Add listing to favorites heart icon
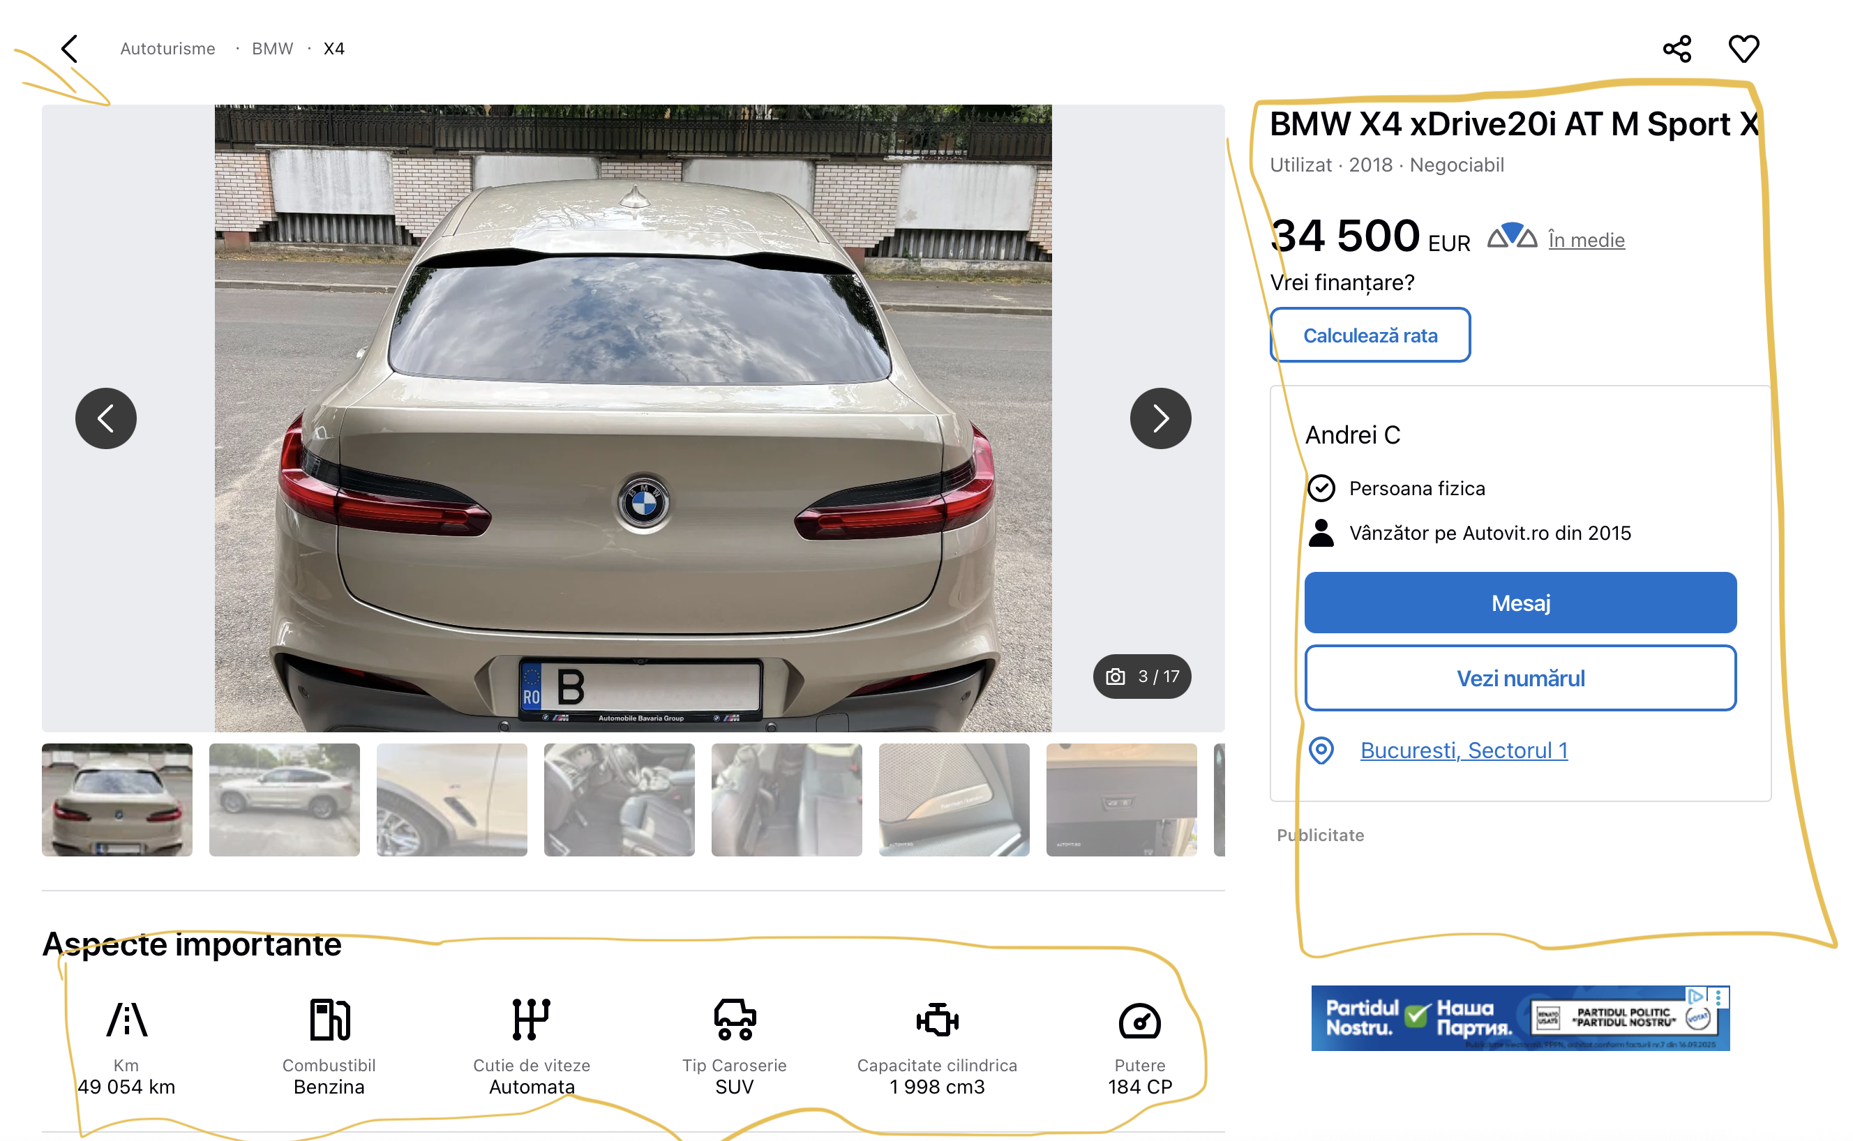The height and width of the screenshot is (1141, 1853). (x=1743, y=49)
